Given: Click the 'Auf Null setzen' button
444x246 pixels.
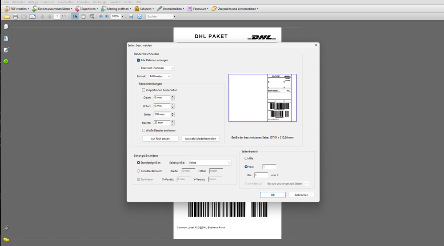Looking at the screenshot, I should pyautogui.click(x=160, y=139).
